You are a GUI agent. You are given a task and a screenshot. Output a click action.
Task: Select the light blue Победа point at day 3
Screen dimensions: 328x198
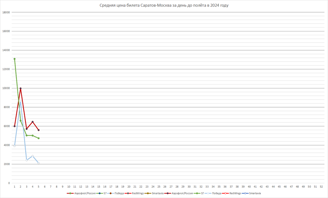point(27,160)
